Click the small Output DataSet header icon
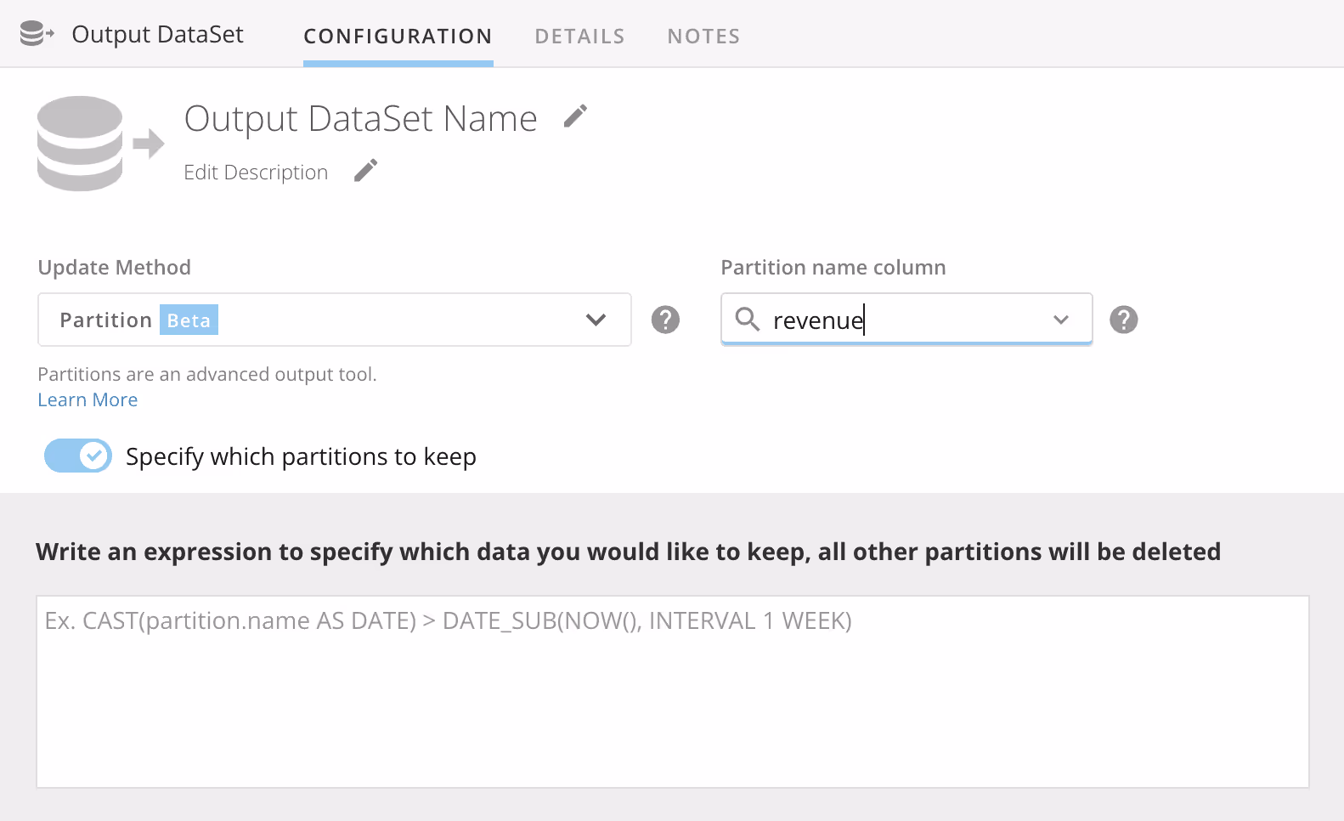 click(37, 34)
